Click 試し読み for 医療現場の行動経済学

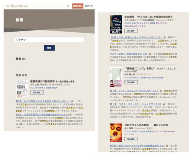37,93
